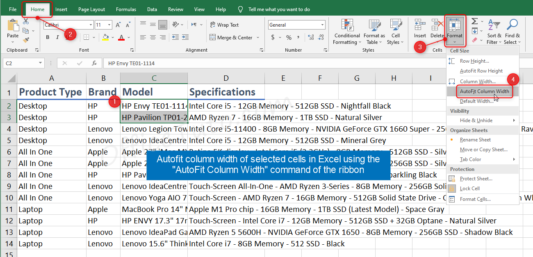Toggle Wrap Text for selected cells

click(224, 25)
